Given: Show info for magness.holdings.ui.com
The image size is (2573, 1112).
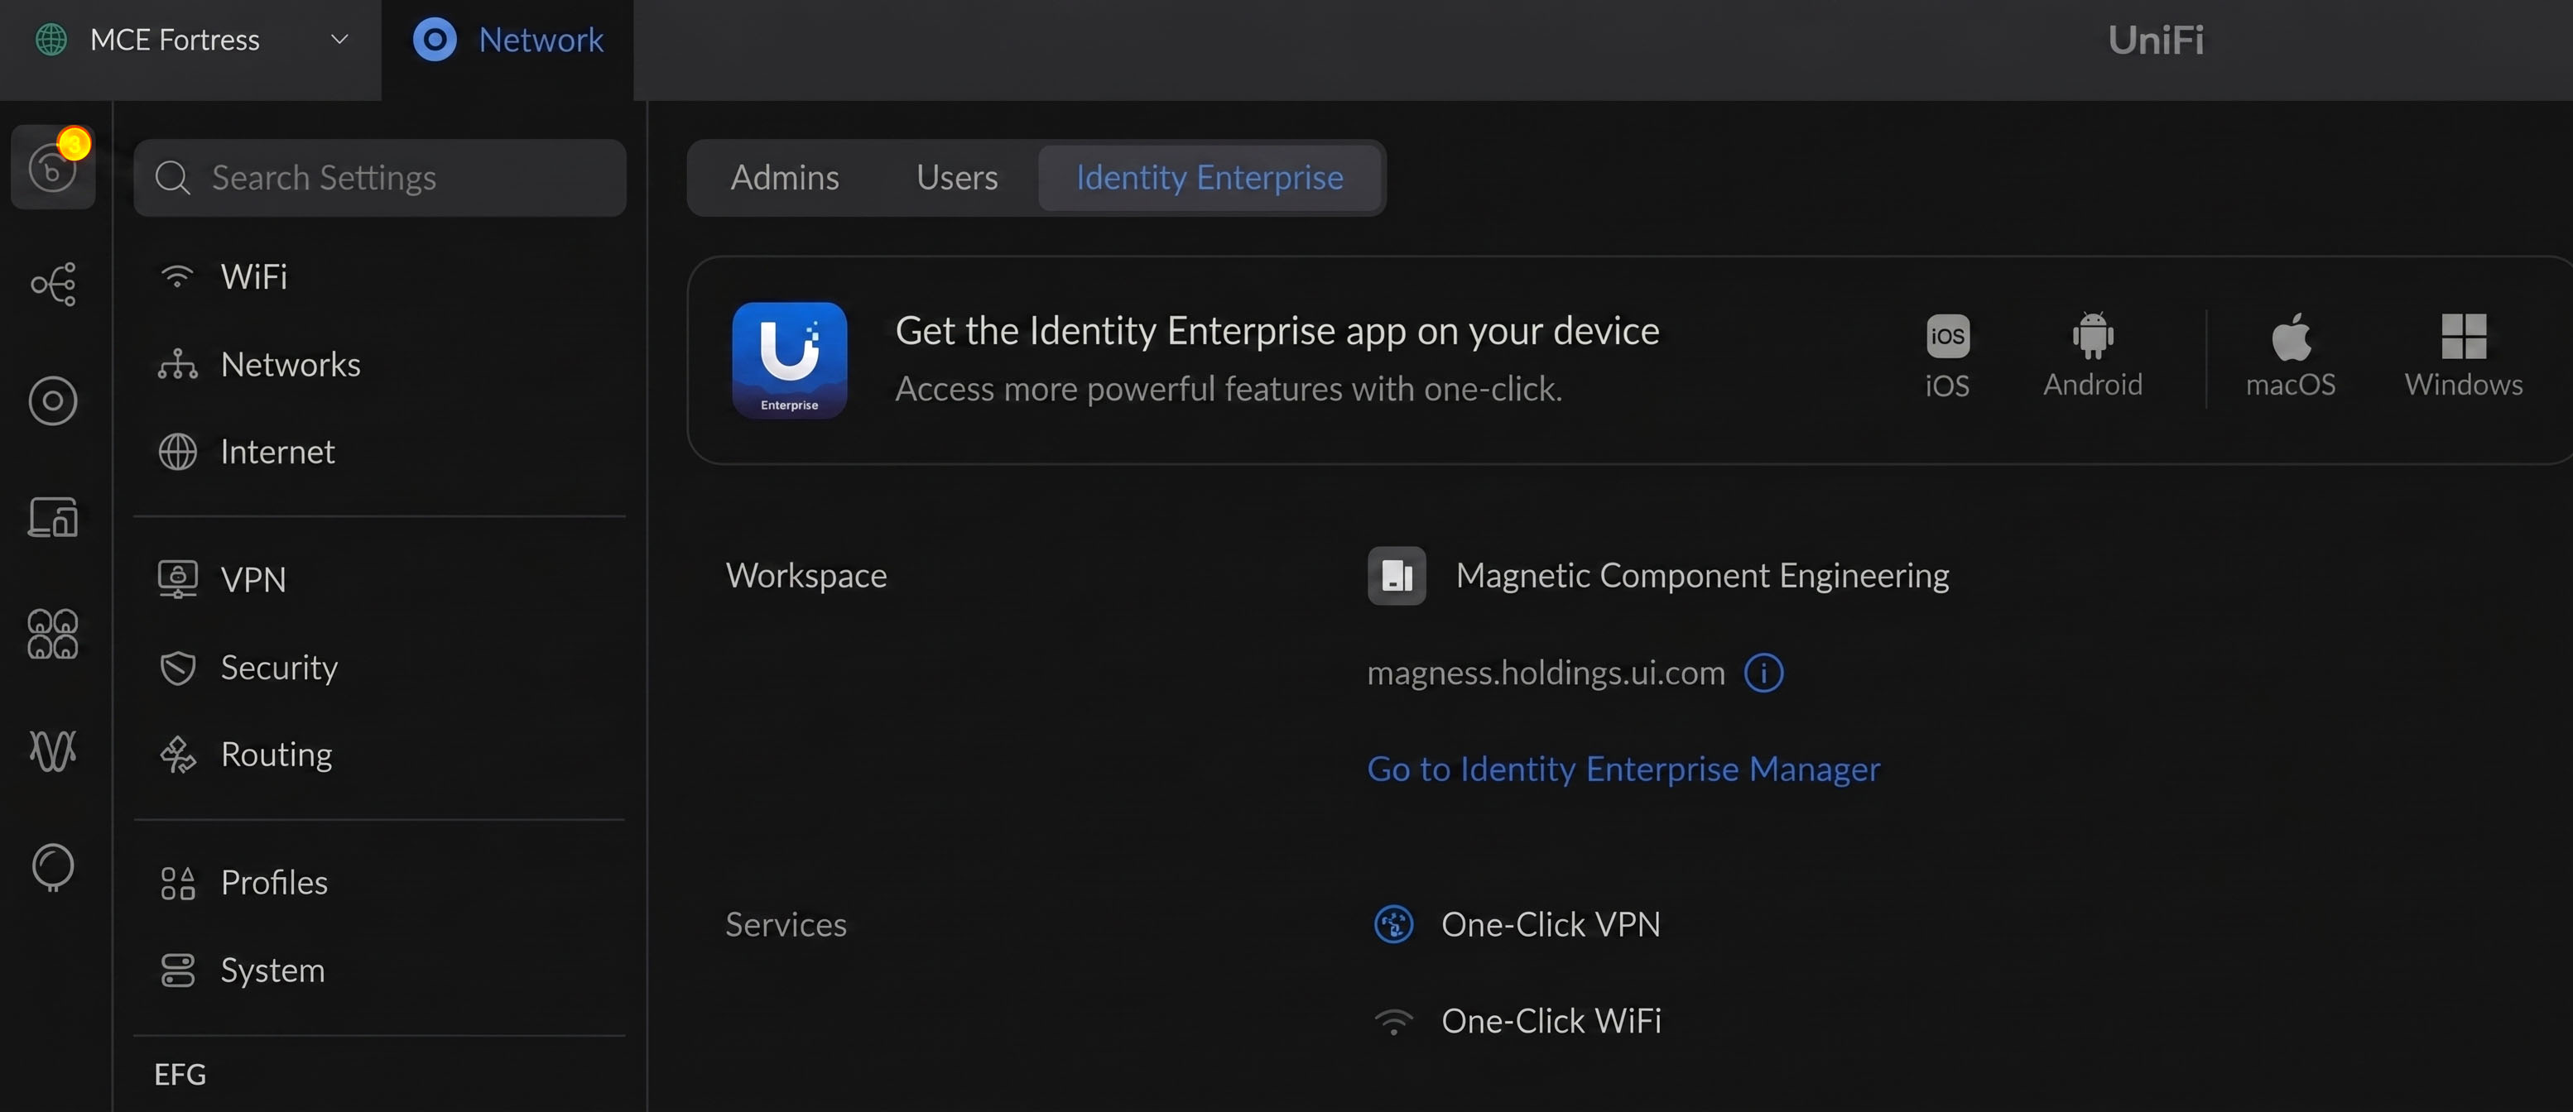Looking at the screenshot, I should (1764, 673).
